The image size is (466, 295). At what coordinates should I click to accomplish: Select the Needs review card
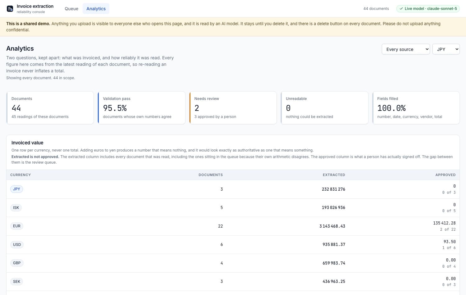[x=233, y=108]
